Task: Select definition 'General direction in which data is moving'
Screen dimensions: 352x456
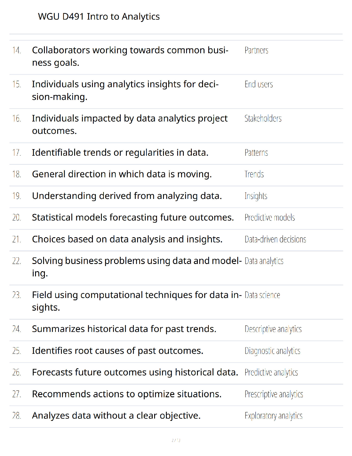Action: tap(122, 174)
